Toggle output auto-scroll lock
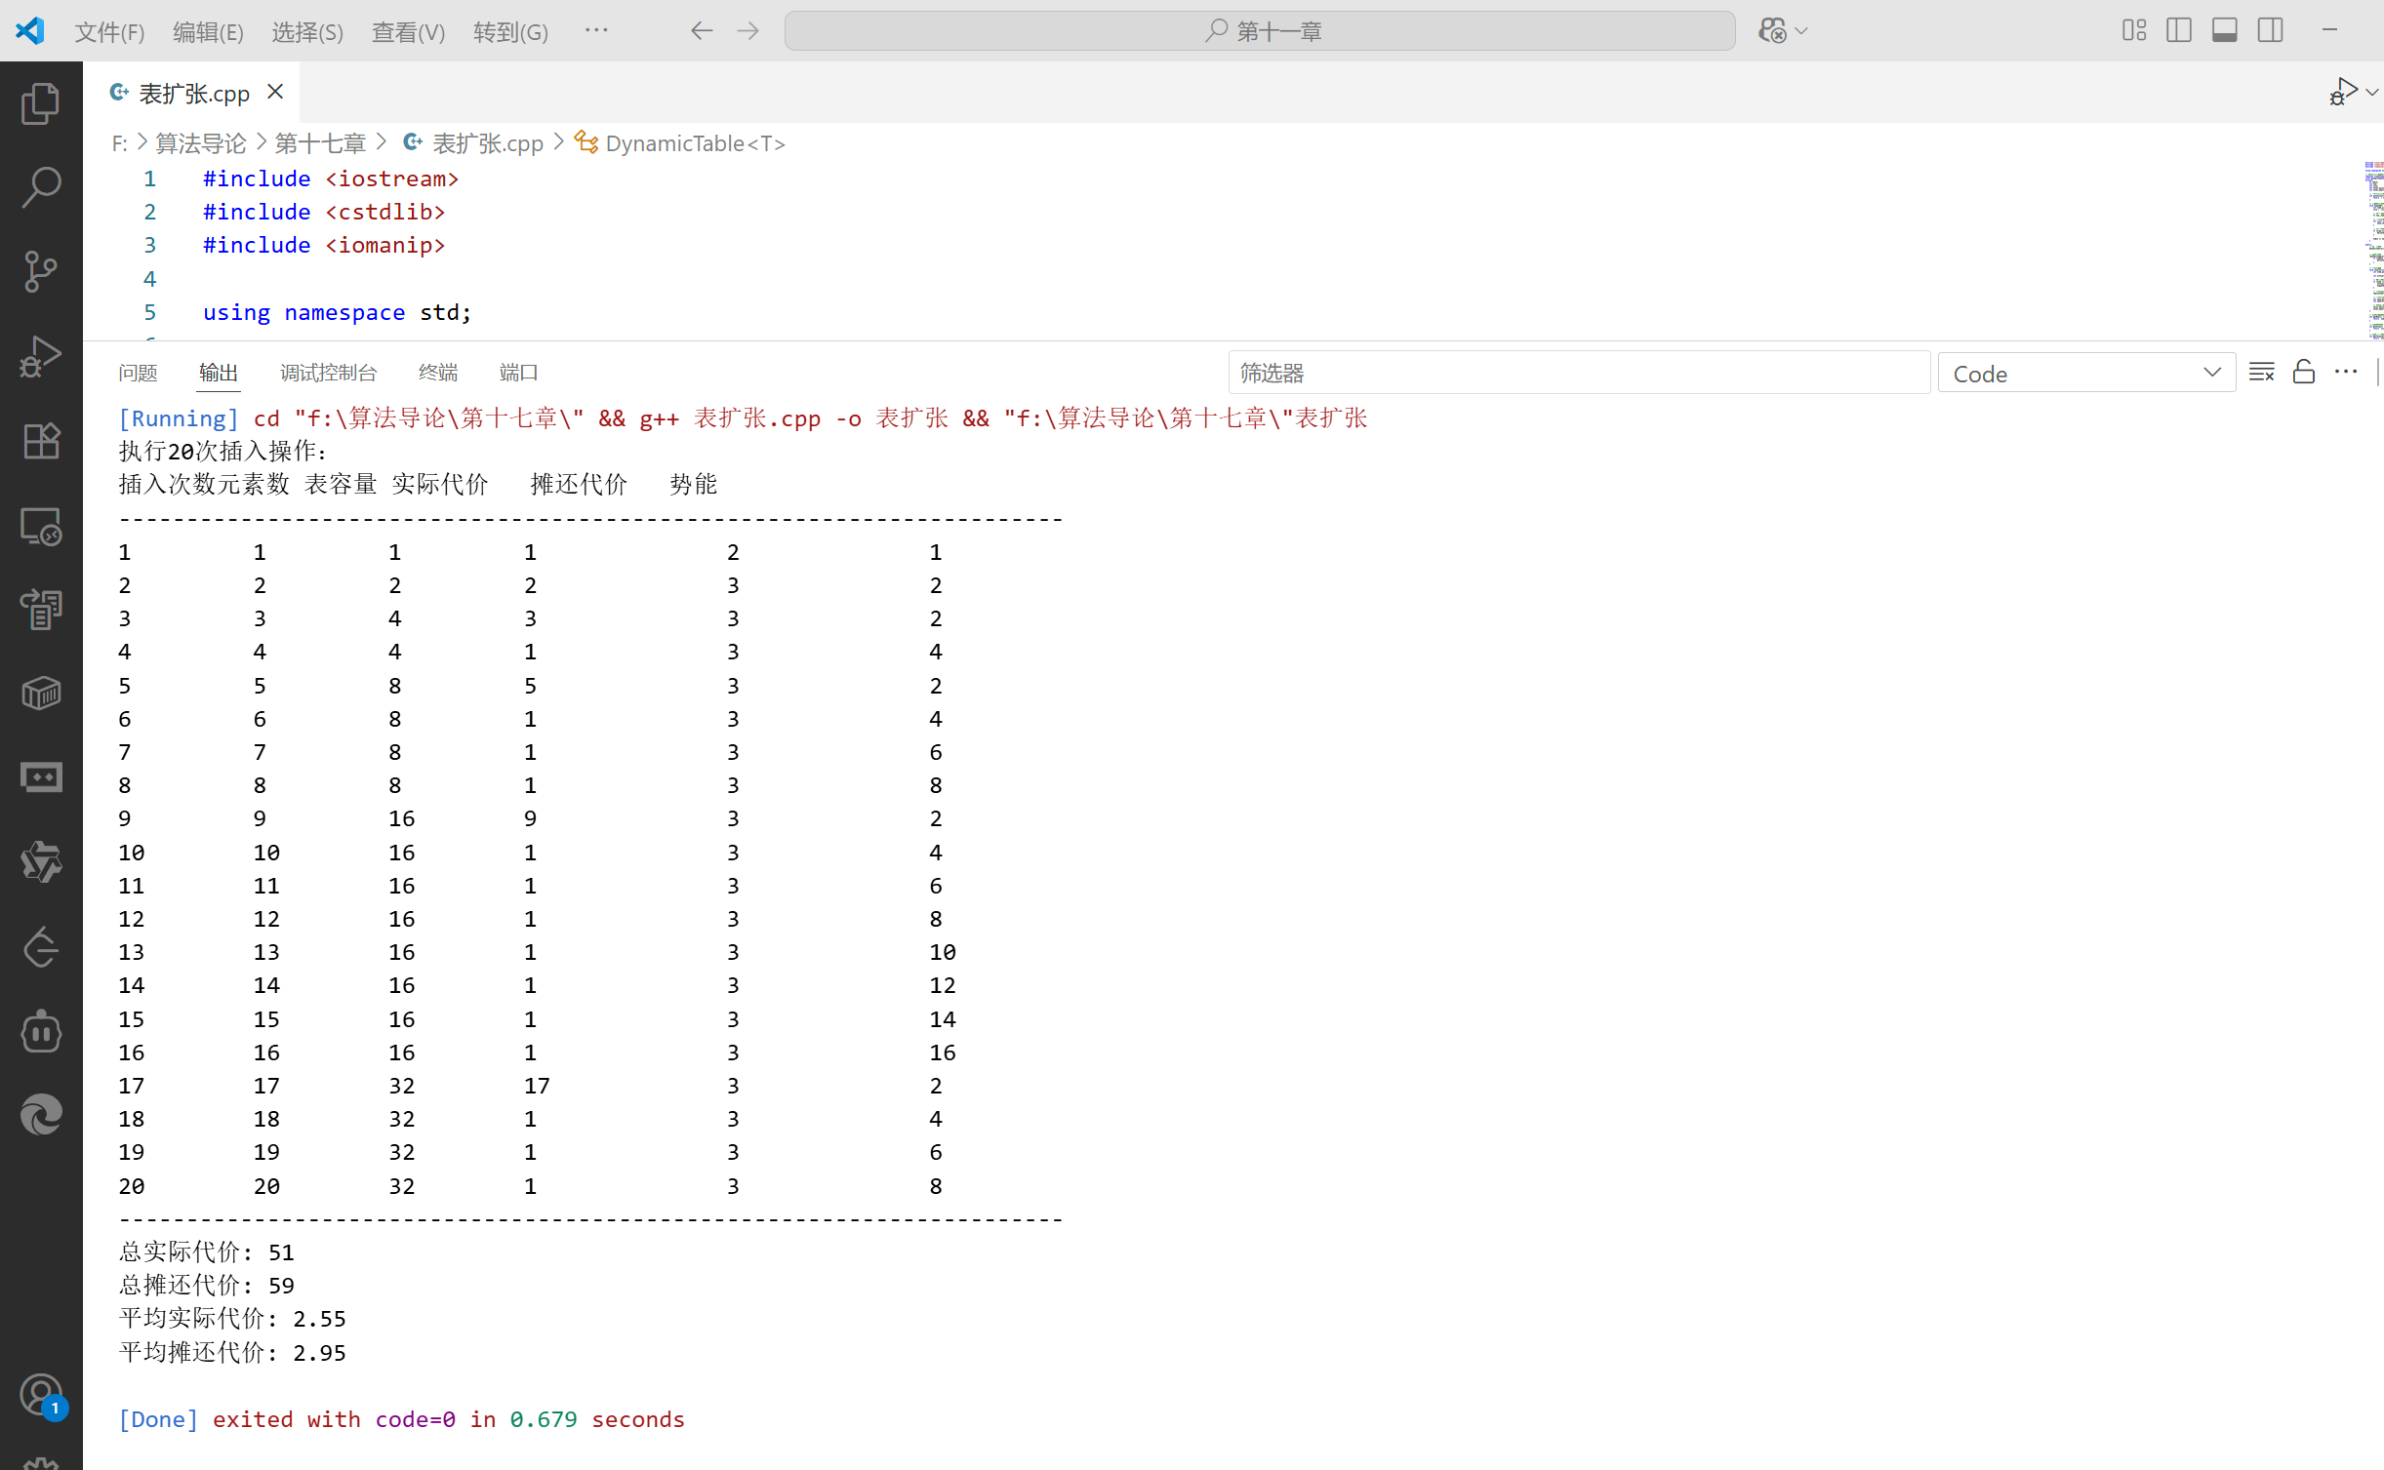 pyautogui.click(x=2303, y=373)
